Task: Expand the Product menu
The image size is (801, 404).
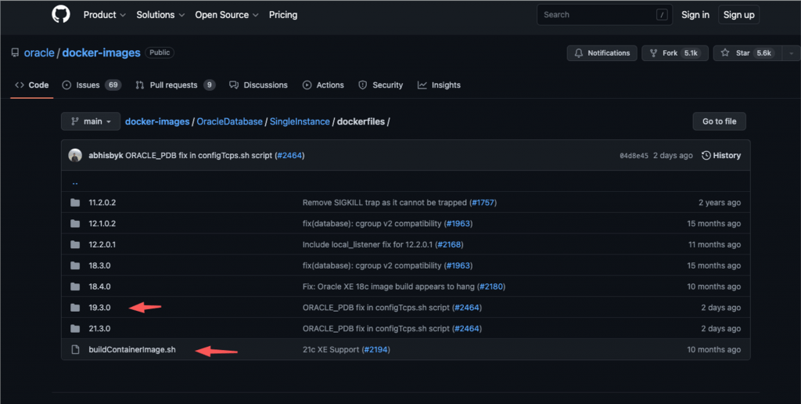Action: tap(104, 15)
